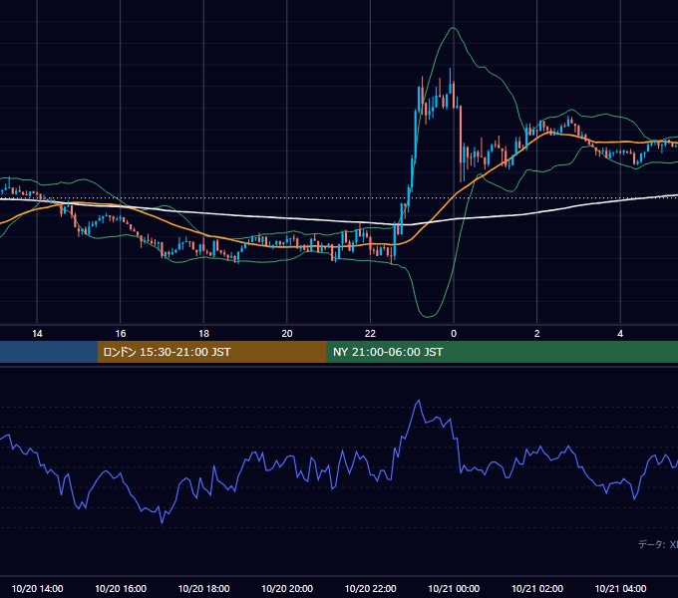Click the 10/20 18:00 time label
Image resolution: width=678 pixels, height=598 pixels.
pyautogui.click(x=203, y=588)
